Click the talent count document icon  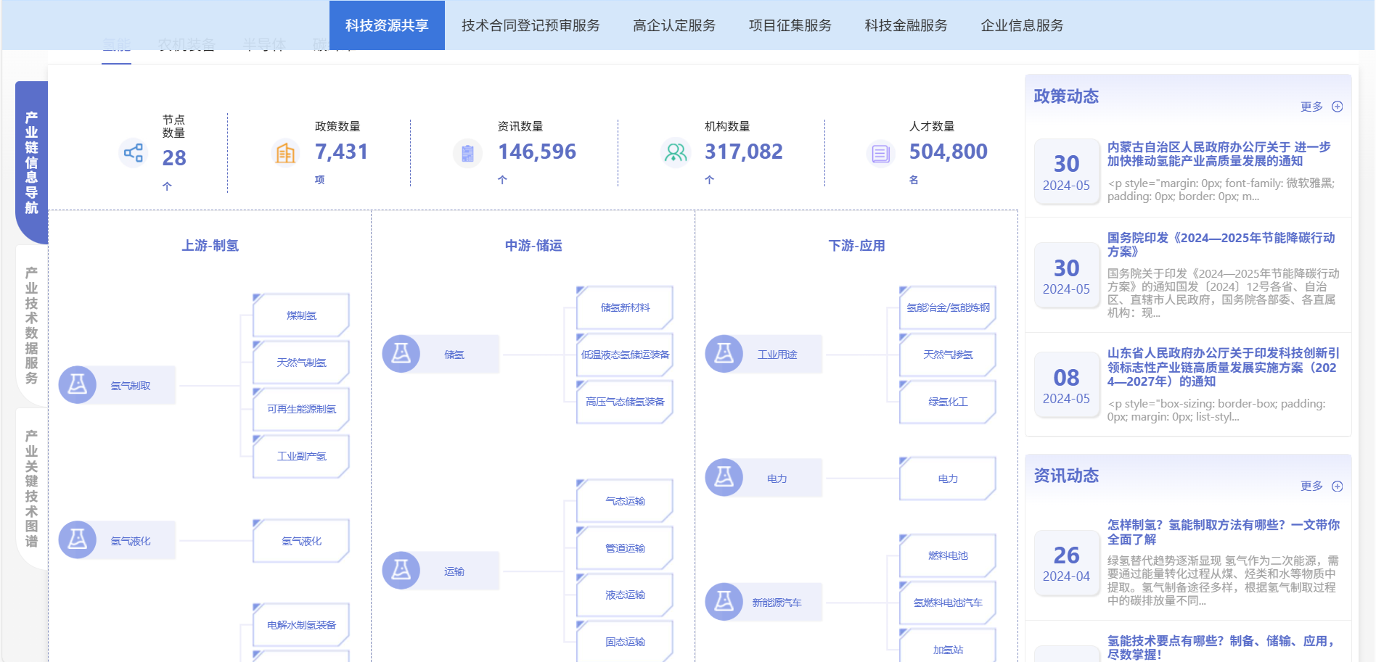click(880, 153)
